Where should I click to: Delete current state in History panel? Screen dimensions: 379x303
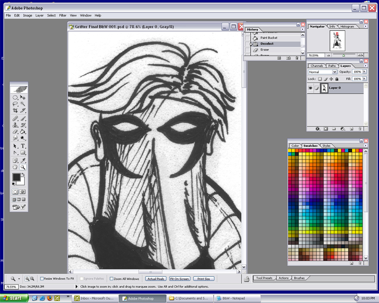tap(297, 58)
